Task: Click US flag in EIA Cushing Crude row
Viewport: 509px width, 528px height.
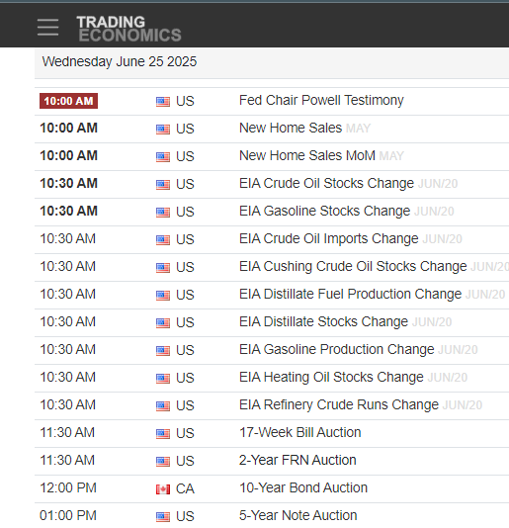Action: click(x=163, y=267)
